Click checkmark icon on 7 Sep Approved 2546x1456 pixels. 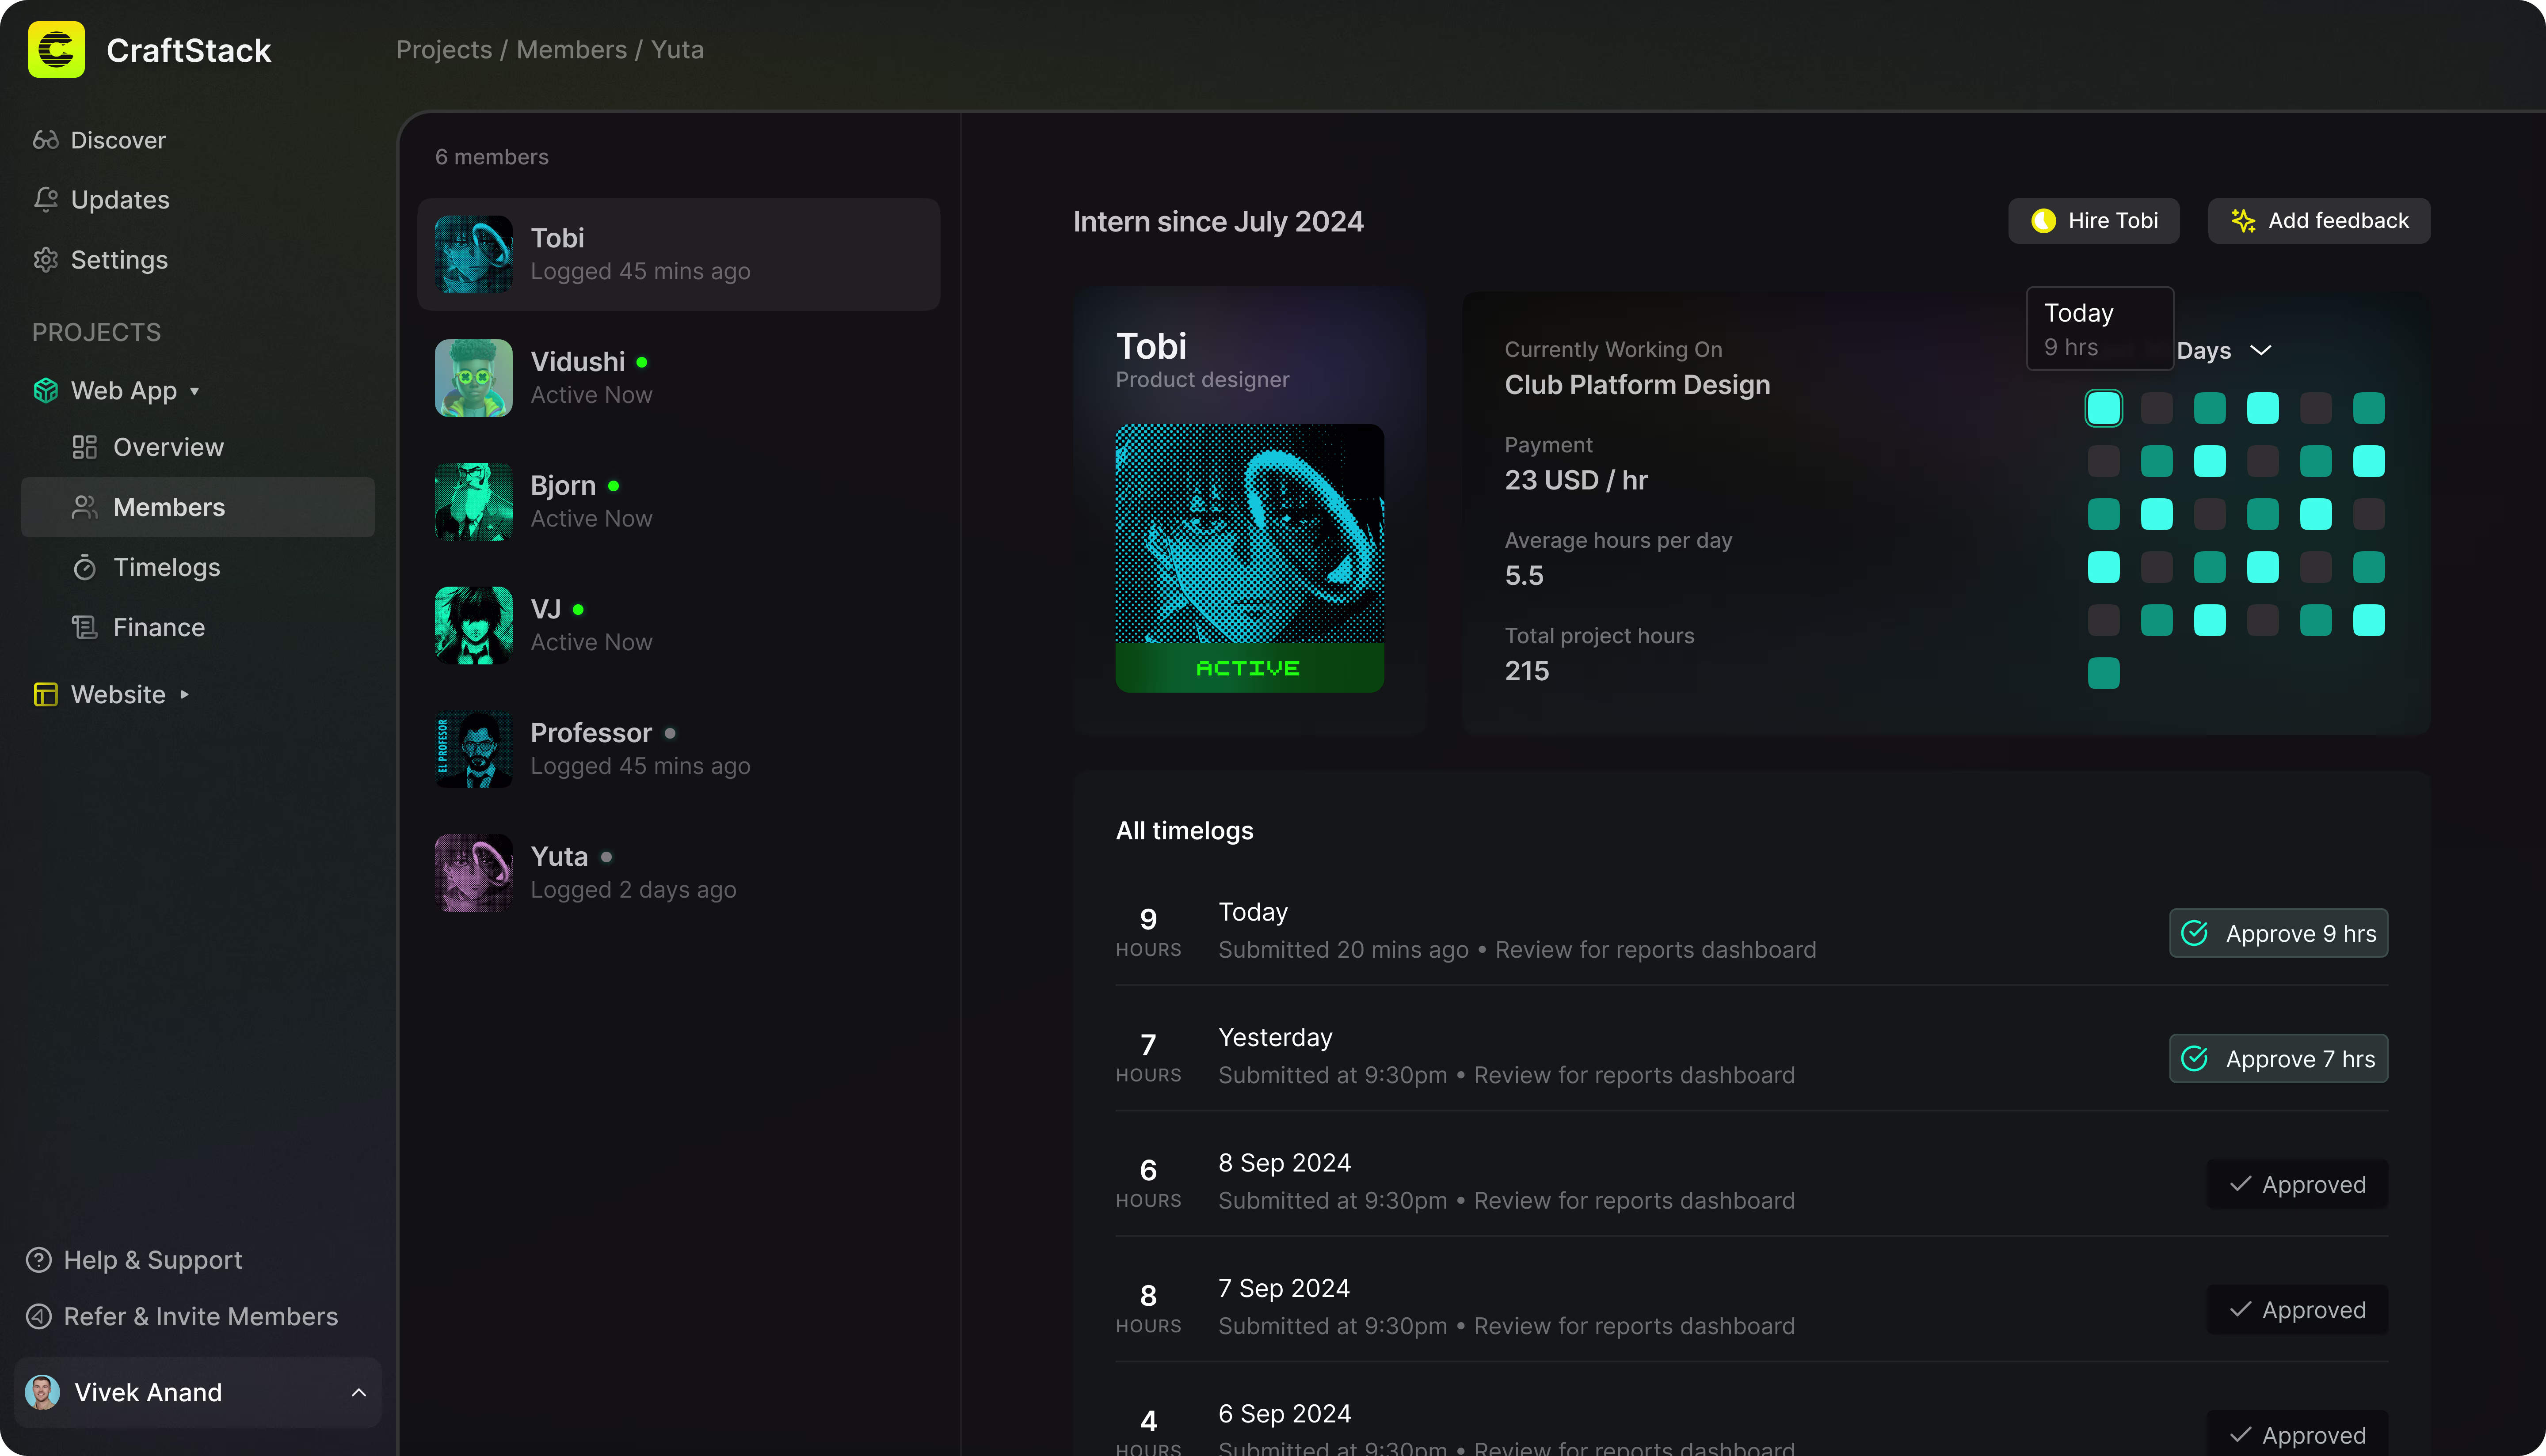tap(2241, 1310)
